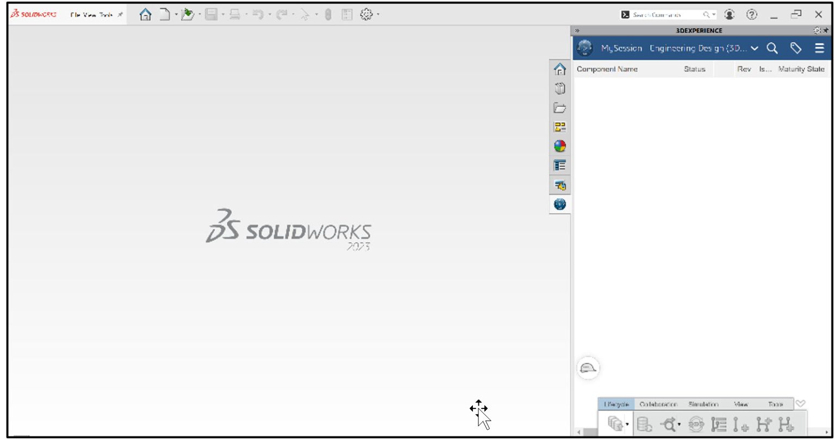Click the 3DEXPERIENCE assistant bubble icon

point(588,367)
